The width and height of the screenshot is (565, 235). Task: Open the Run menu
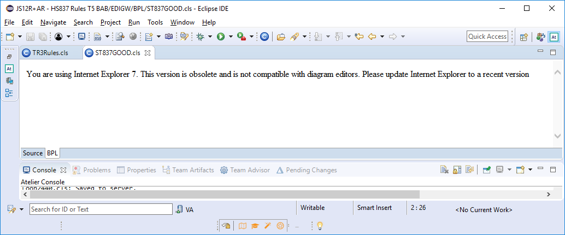click(x=134, y=22)
